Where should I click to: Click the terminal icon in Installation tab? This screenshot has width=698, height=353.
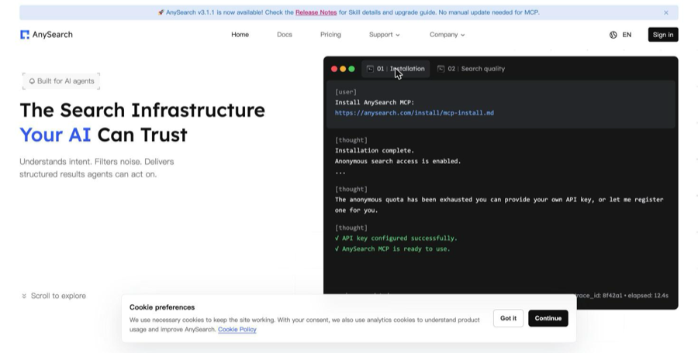coord(370,69)
